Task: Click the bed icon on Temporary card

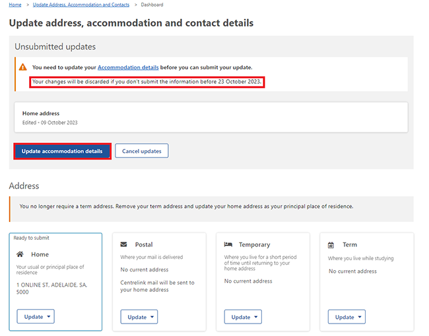Action: [x=228, y=244]
